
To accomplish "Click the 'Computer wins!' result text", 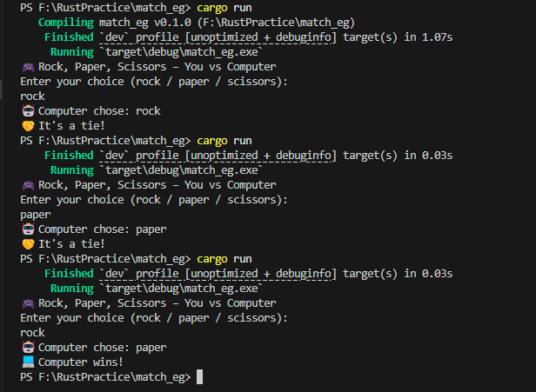I will tap(81, 362).
